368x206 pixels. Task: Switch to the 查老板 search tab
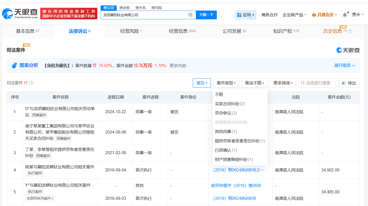[x=125, y=8]
